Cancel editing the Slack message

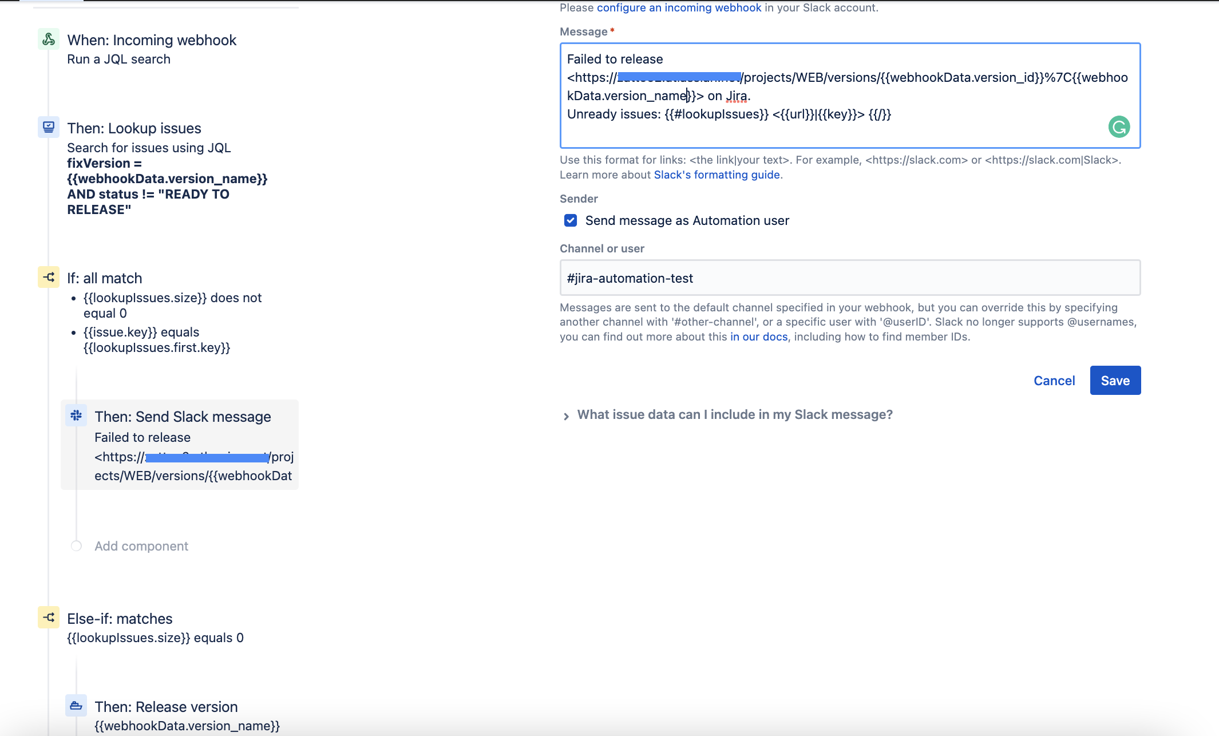tap(1054, 380)
